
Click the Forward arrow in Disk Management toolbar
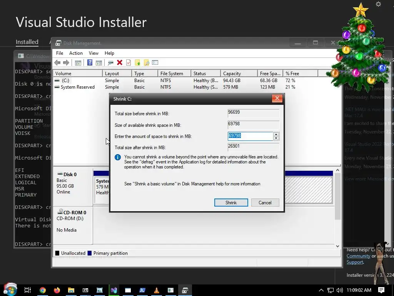(x=66, y=63)
